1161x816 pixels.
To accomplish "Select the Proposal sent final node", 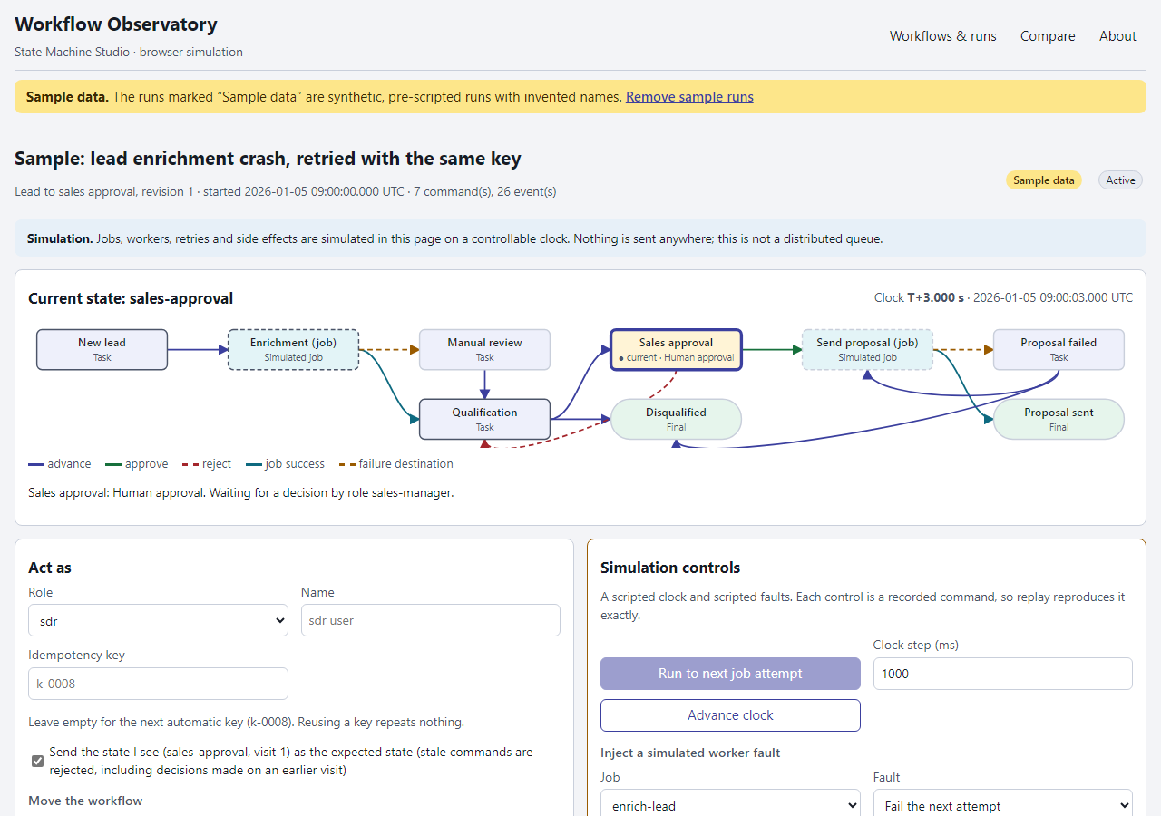I will coord(1059,420).
